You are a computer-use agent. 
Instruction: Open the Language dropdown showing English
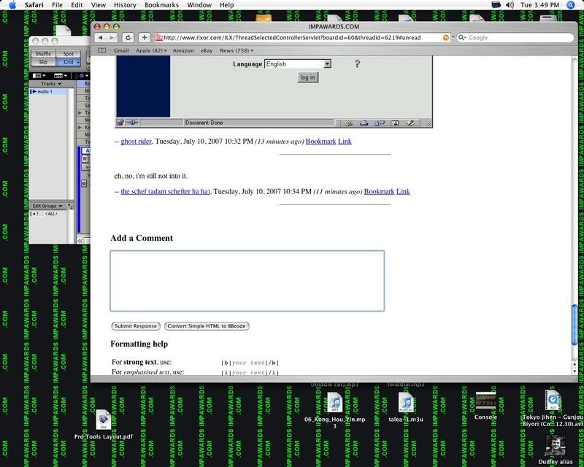click(x=298, y=64)
